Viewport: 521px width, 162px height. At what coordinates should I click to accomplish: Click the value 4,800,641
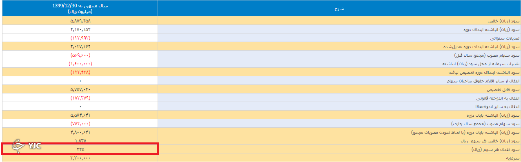[x=80, y=132]
